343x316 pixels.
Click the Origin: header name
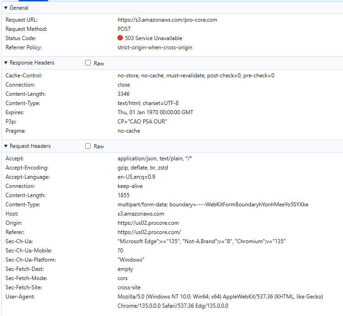(14, 223)
